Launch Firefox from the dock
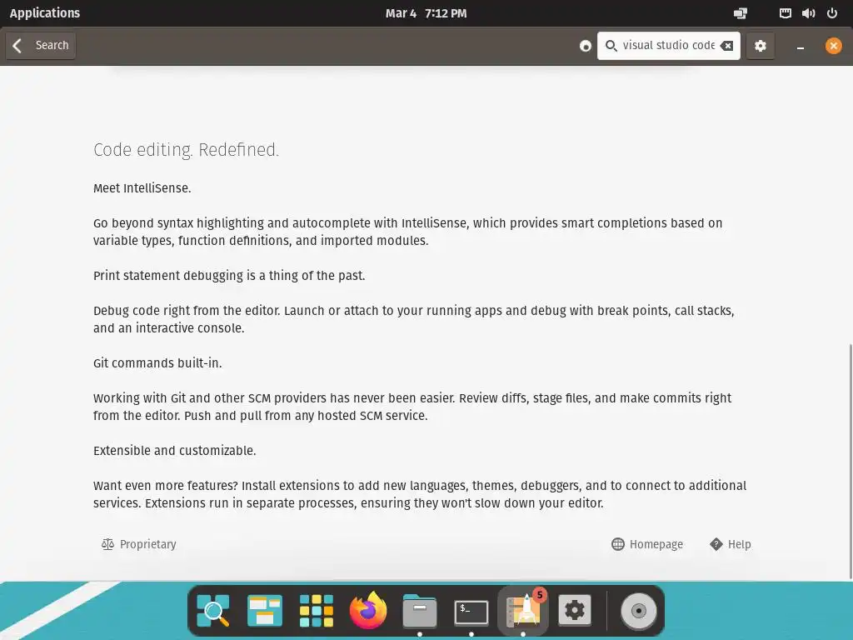The height and width of the screenshot is (640, 853). 367,610
